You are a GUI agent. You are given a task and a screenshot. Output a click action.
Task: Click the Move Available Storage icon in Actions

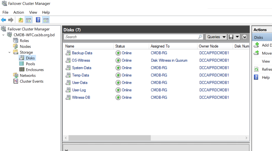pyautogui.click(x=256, y=53)
